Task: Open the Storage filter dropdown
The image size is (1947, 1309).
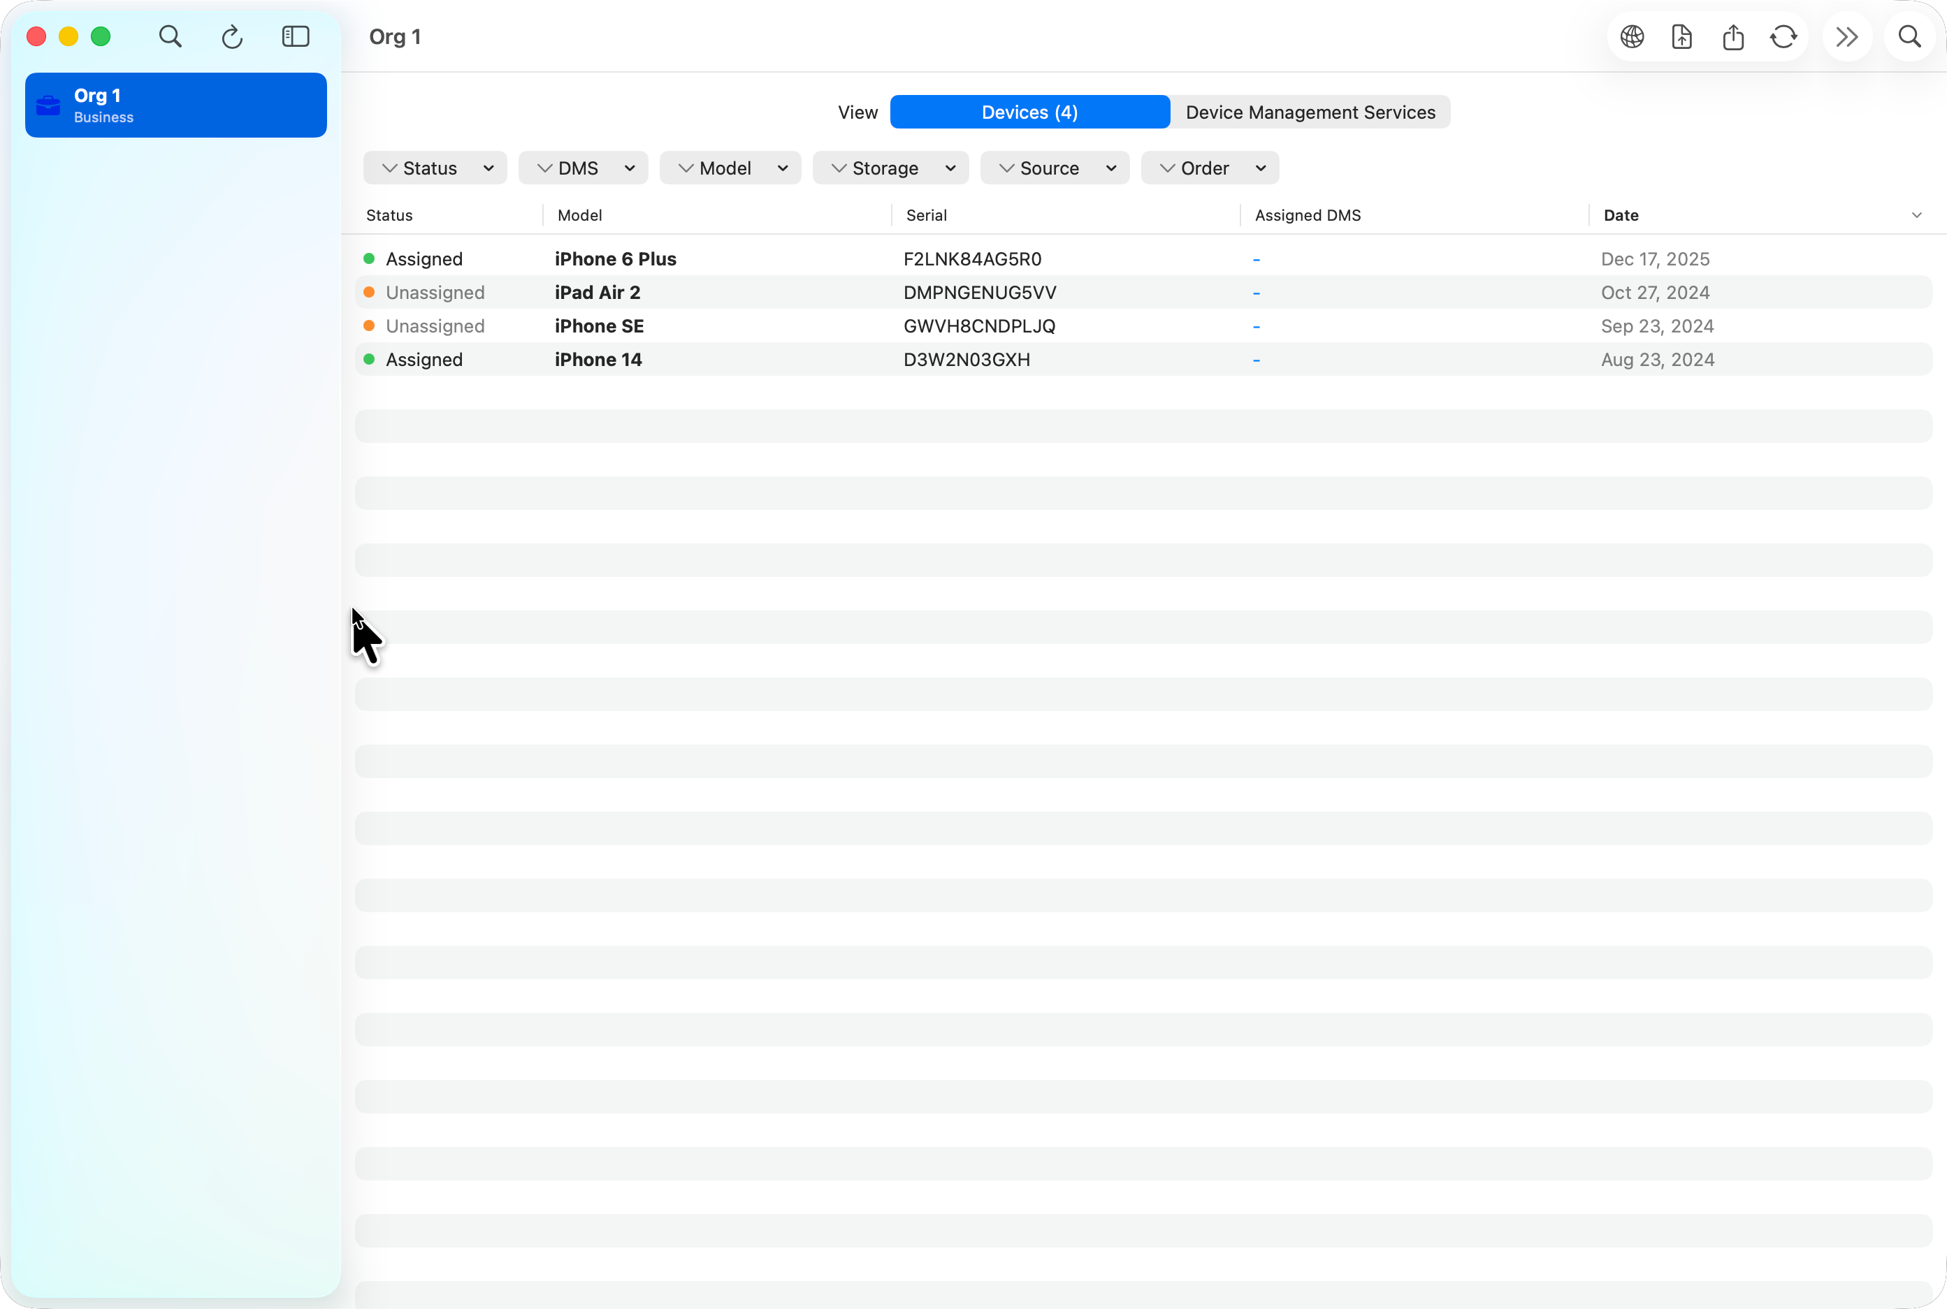Action: (x=890, y=168)
